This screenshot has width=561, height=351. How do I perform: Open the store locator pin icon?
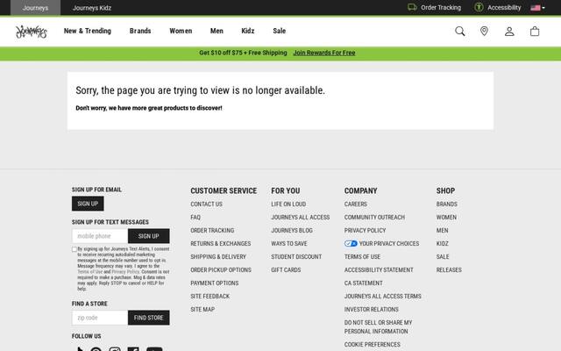tap(484, 32)
